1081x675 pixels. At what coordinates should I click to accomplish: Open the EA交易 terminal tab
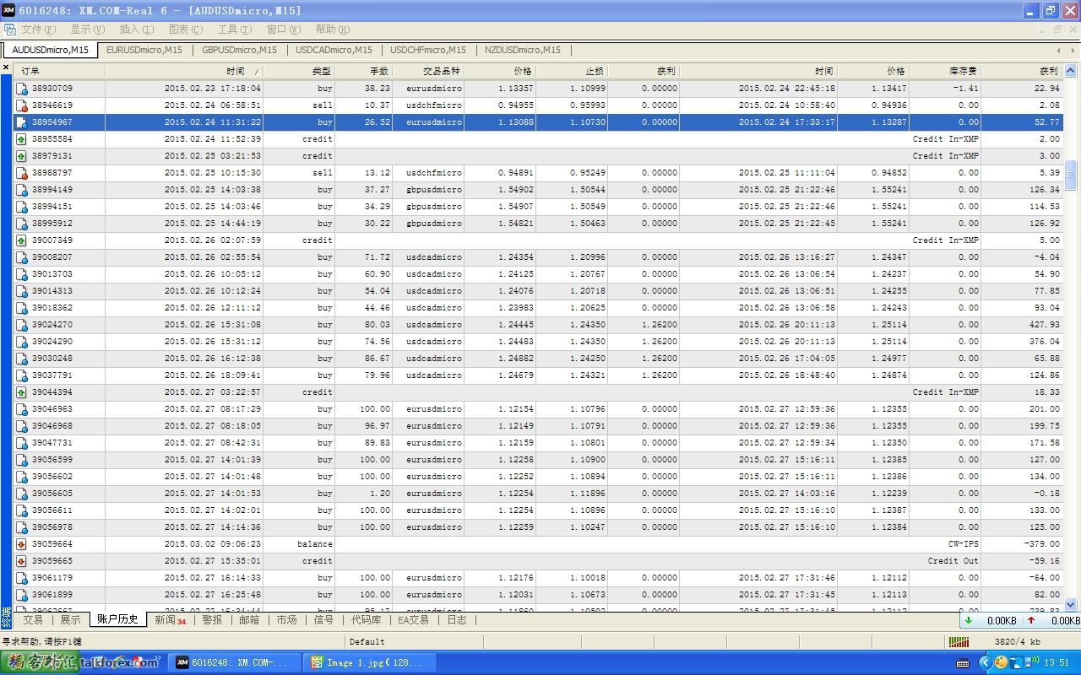(x=413, y=619)
